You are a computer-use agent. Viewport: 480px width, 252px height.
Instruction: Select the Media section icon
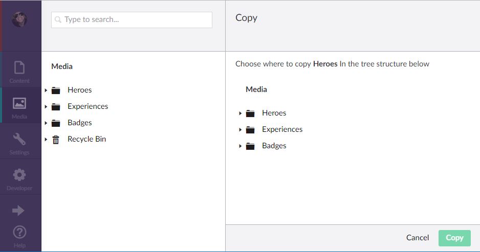[x=19, y=104]
